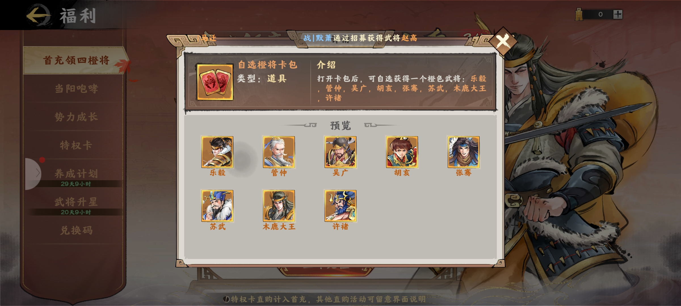Open the 兑换码 redeem code tab
Image resolution: width=681 pixels, height=306 pixels.
click(76, 230)
